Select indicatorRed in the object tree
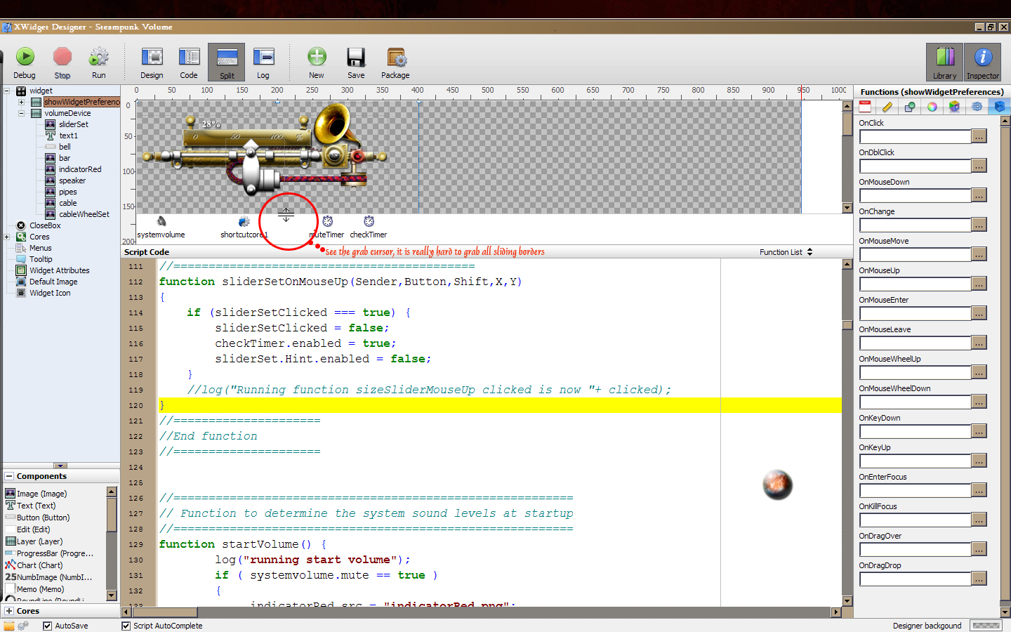 point(80,169)
